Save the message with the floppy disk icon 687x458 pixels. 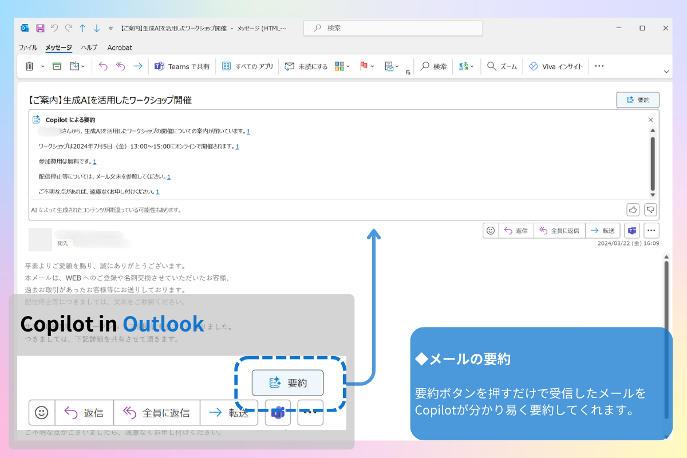(x=40, y=28)
